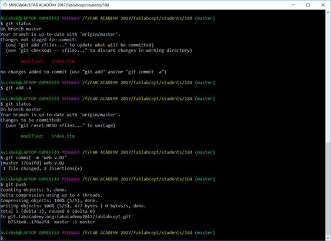Viewport: 331px width, 241px height.
Task: Minimize the MINGW64 terminal window
Action: 293,5
